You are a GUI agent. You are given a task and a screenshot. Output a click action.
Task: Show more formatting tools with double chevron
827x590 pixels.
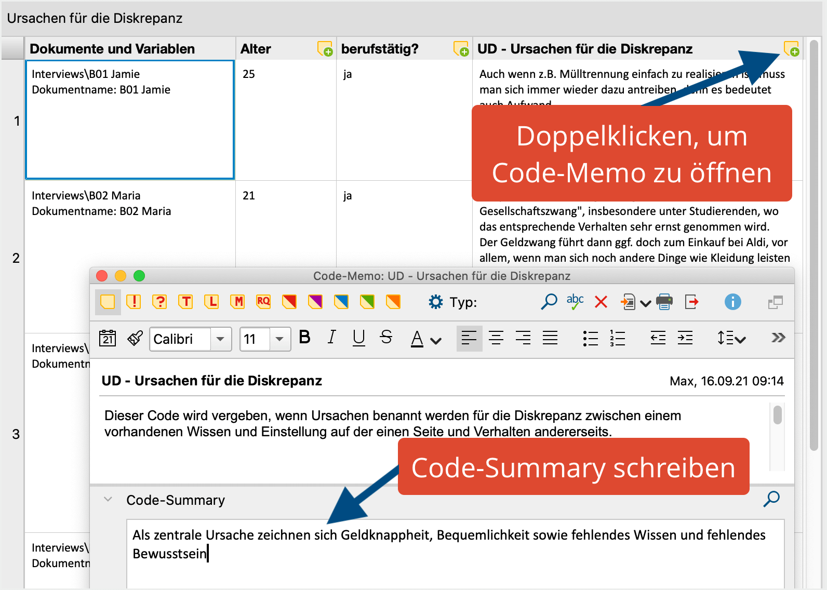[778, 338]
